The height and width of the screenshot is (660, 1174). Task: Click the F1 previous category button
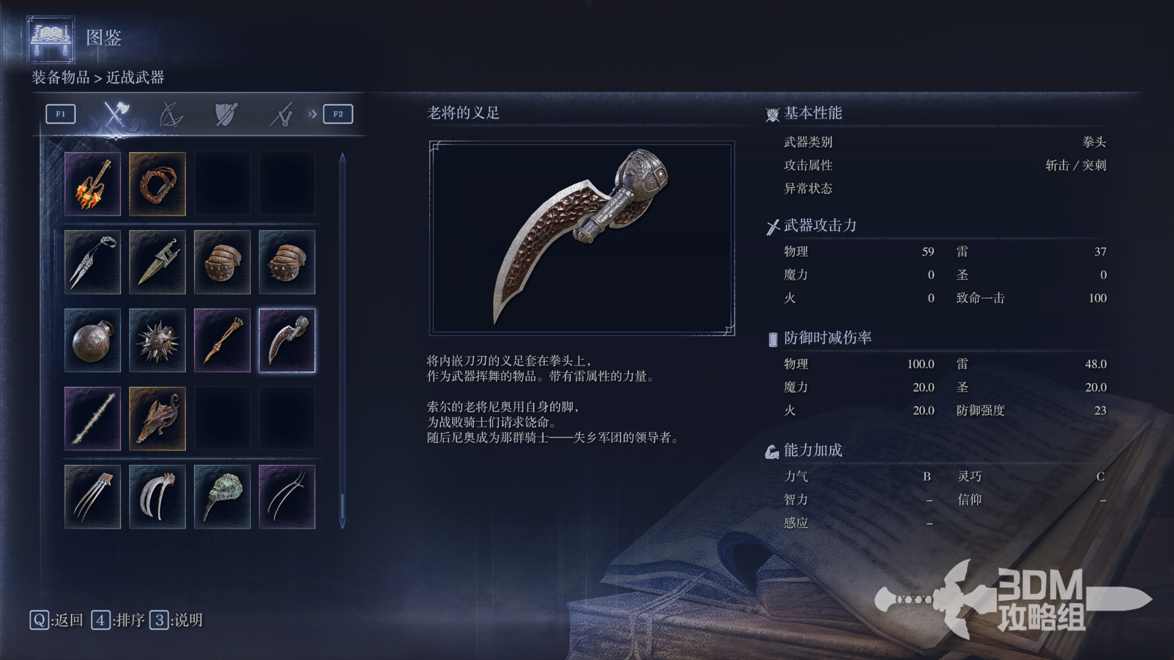[61, 114]
